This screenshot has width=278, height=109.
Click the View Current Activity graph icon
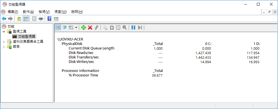58,28
